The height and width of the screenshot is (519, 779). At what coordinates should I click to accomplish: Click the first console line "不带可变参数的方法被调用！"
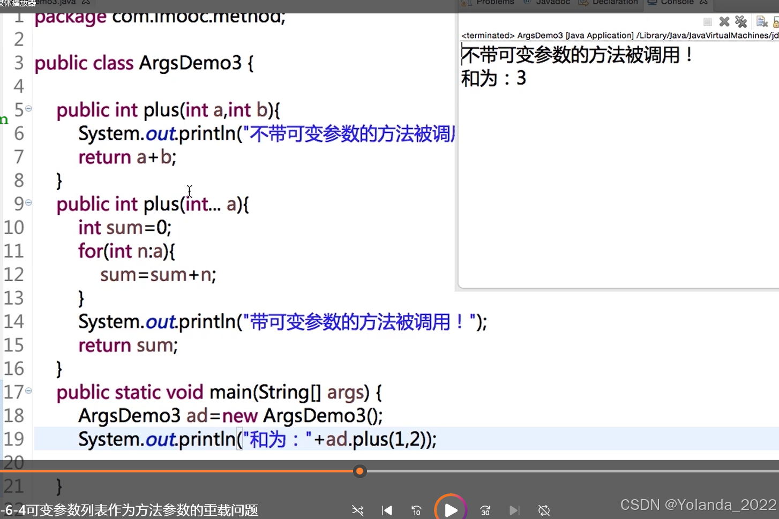[x=578, y=55]
